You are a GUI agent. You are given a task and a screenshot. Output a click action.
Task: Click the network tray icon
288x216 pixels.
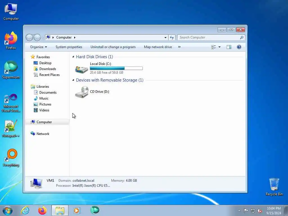pos(253,211)
